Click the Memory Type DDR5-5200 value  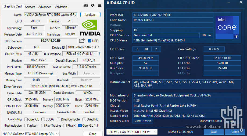click(x=187, y=116)
